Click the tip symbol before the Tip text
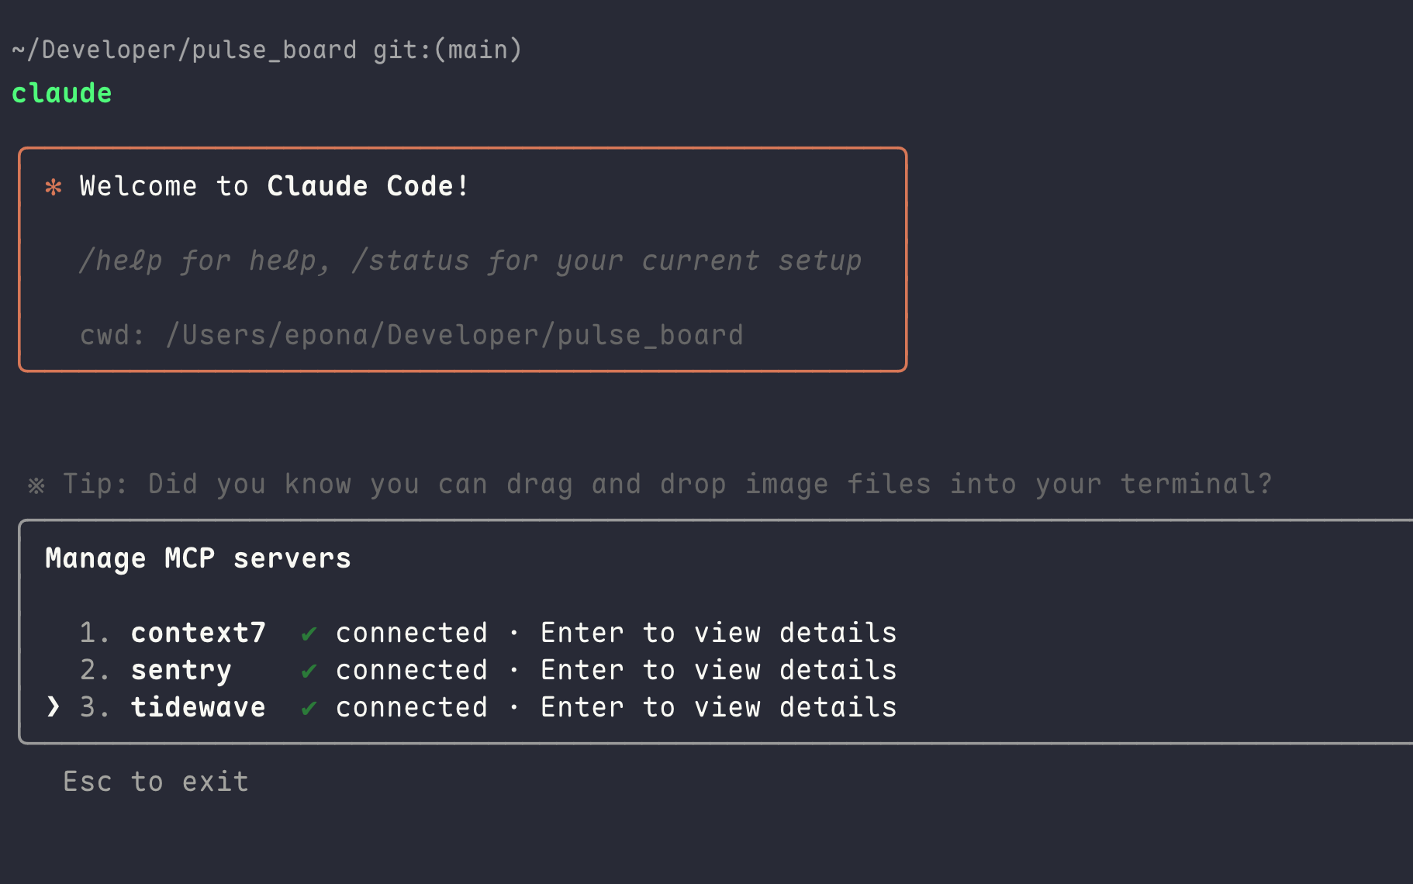 click(36, 485)
